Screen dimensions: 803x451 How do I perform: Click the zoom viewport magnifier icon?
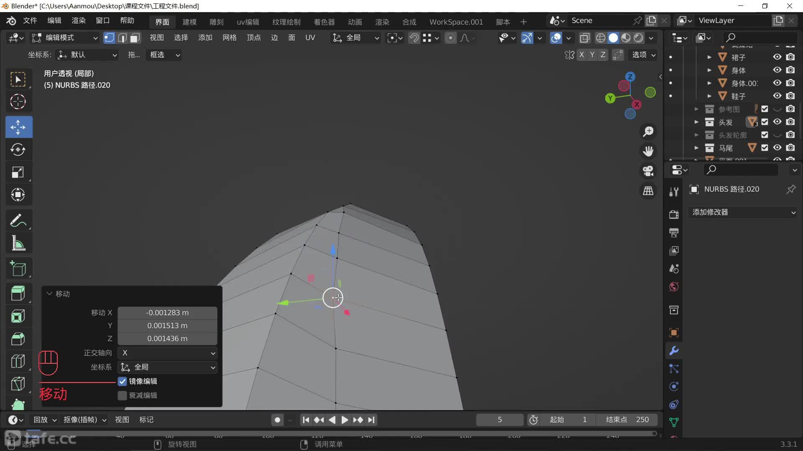(648, 132)
